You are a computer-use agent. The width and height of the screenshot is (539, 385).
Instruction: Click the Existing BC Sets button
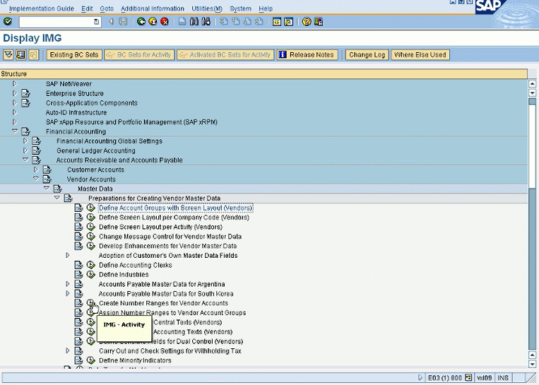point(74,54)
